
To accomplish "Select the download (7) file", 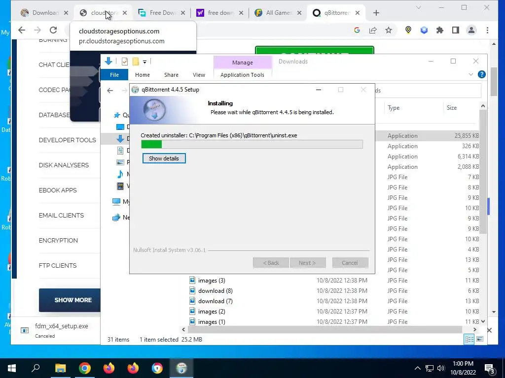I will click(215, 301).
